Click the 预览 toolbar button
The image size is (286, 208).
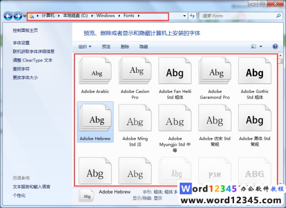tap(106, 47)
